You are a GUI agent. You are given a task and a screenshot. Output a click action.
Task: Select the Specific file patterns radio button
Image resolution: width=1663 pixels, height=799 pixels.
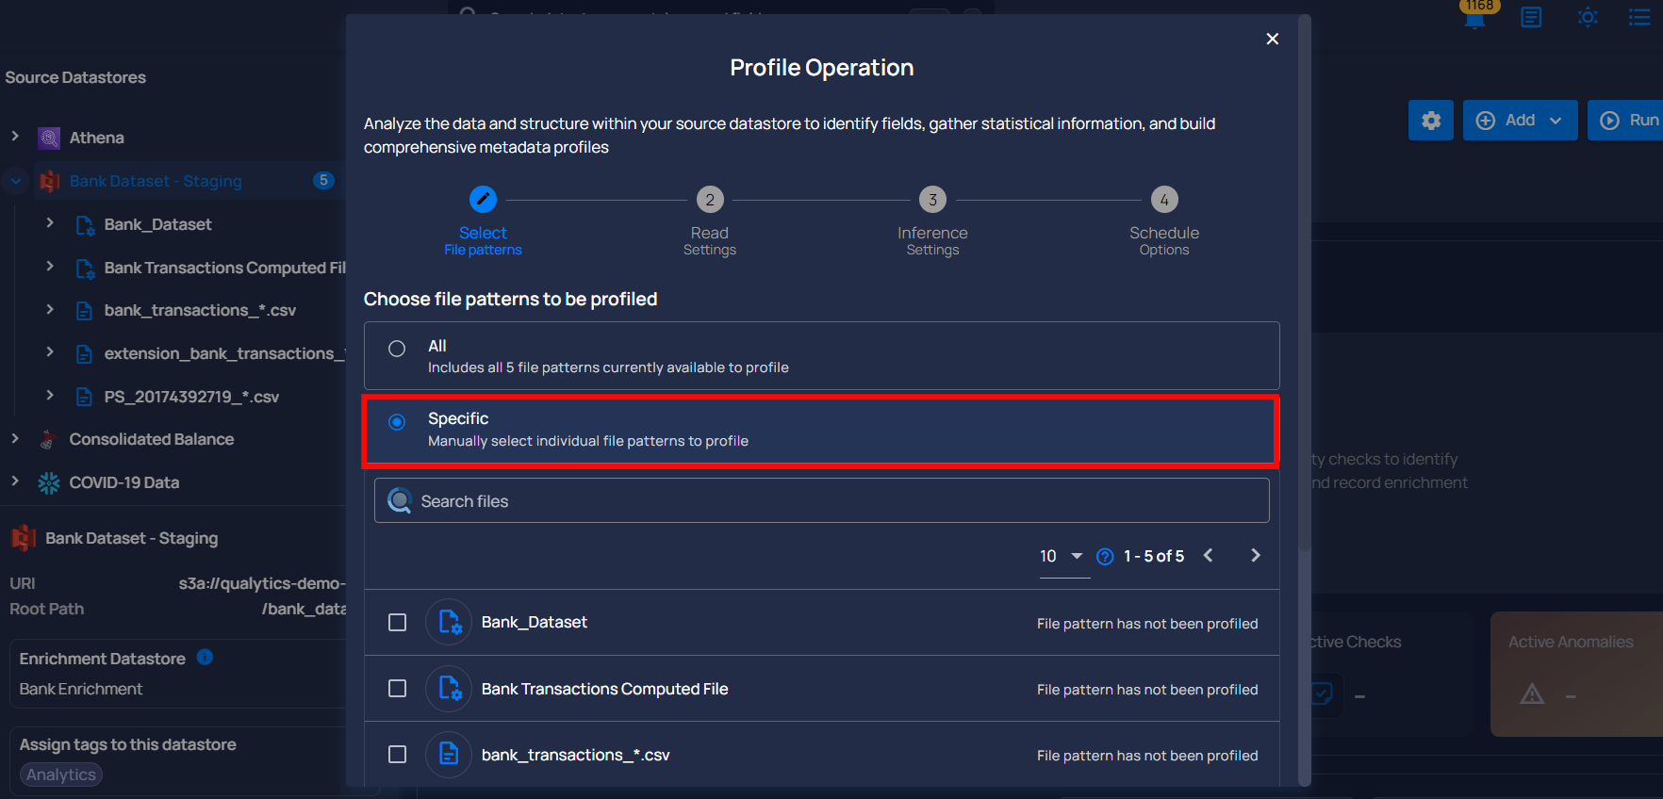coord(397,422)
